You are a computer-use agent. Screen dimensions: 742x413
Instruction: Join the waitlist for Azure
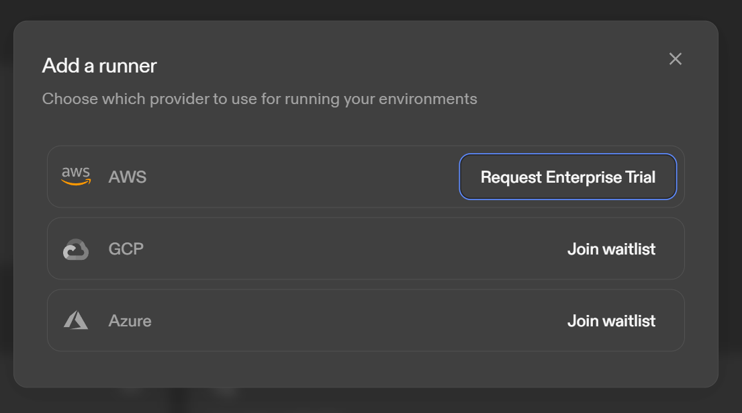(611, 321)
